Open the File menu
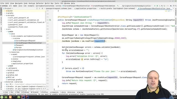This screenshot has height=99, width=177. pyautogui.click(x=2, y=3)
